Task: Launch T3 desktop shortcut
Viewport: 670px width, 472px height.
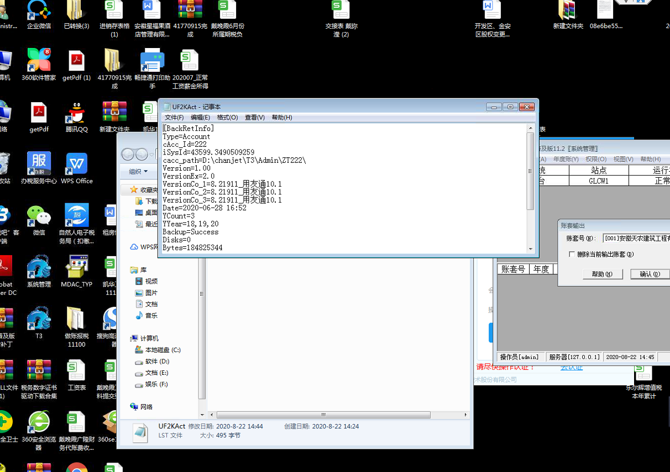Action: 39,322
